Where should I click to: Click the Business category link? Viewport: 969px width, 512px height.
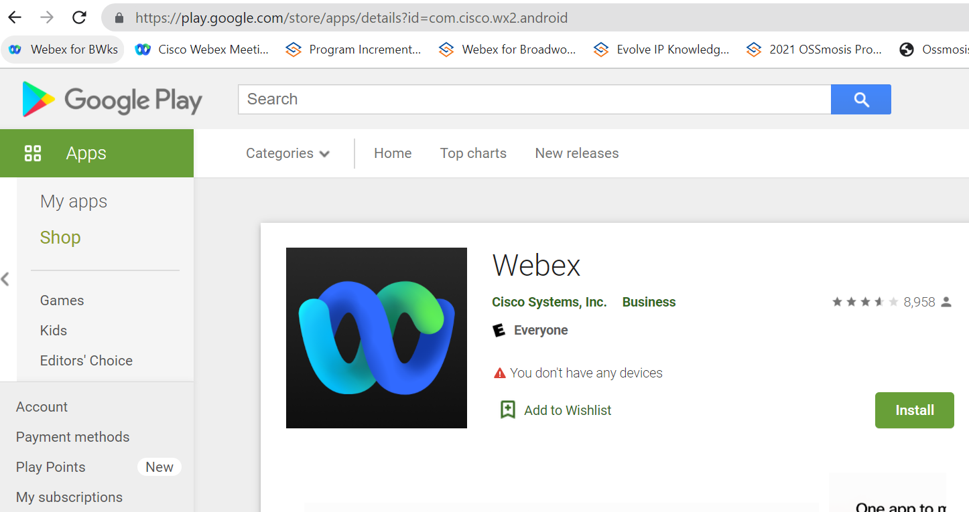click(x=649, y=302)
